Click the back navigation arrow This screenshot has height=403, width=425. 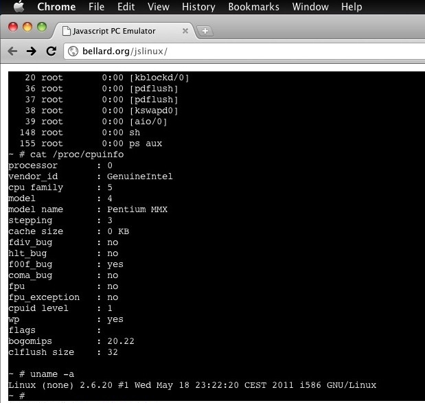[x=13, y=51]
